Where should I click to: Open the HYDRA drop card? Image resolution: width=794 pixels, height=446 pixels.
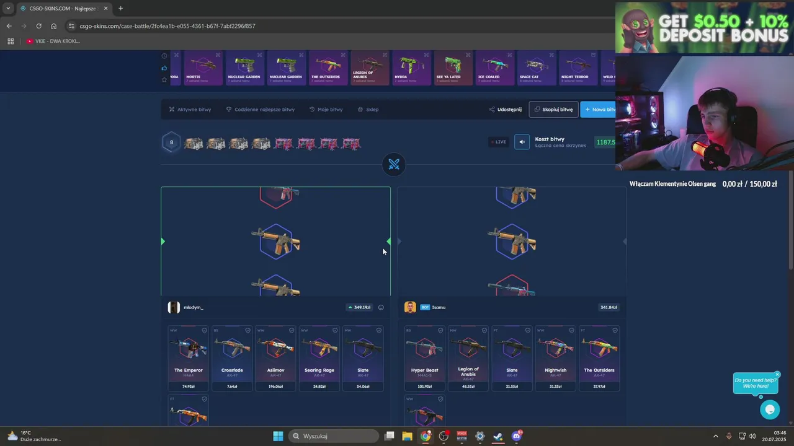(411, 68)
